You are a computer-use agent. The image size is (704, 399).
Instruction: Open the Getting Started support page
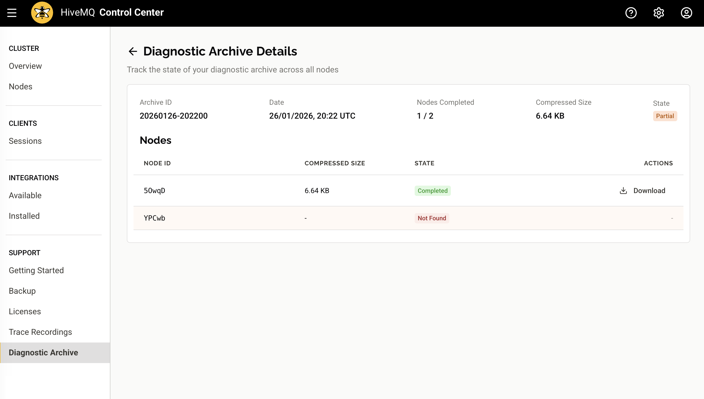click(36, 270)
